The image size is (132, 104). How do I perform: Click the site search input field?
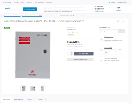click(65, 9)
